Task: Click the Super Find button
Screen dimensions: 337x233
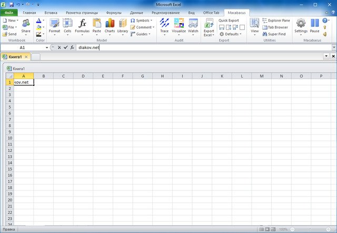Action: pyautogui.click(x=275, y=34)
